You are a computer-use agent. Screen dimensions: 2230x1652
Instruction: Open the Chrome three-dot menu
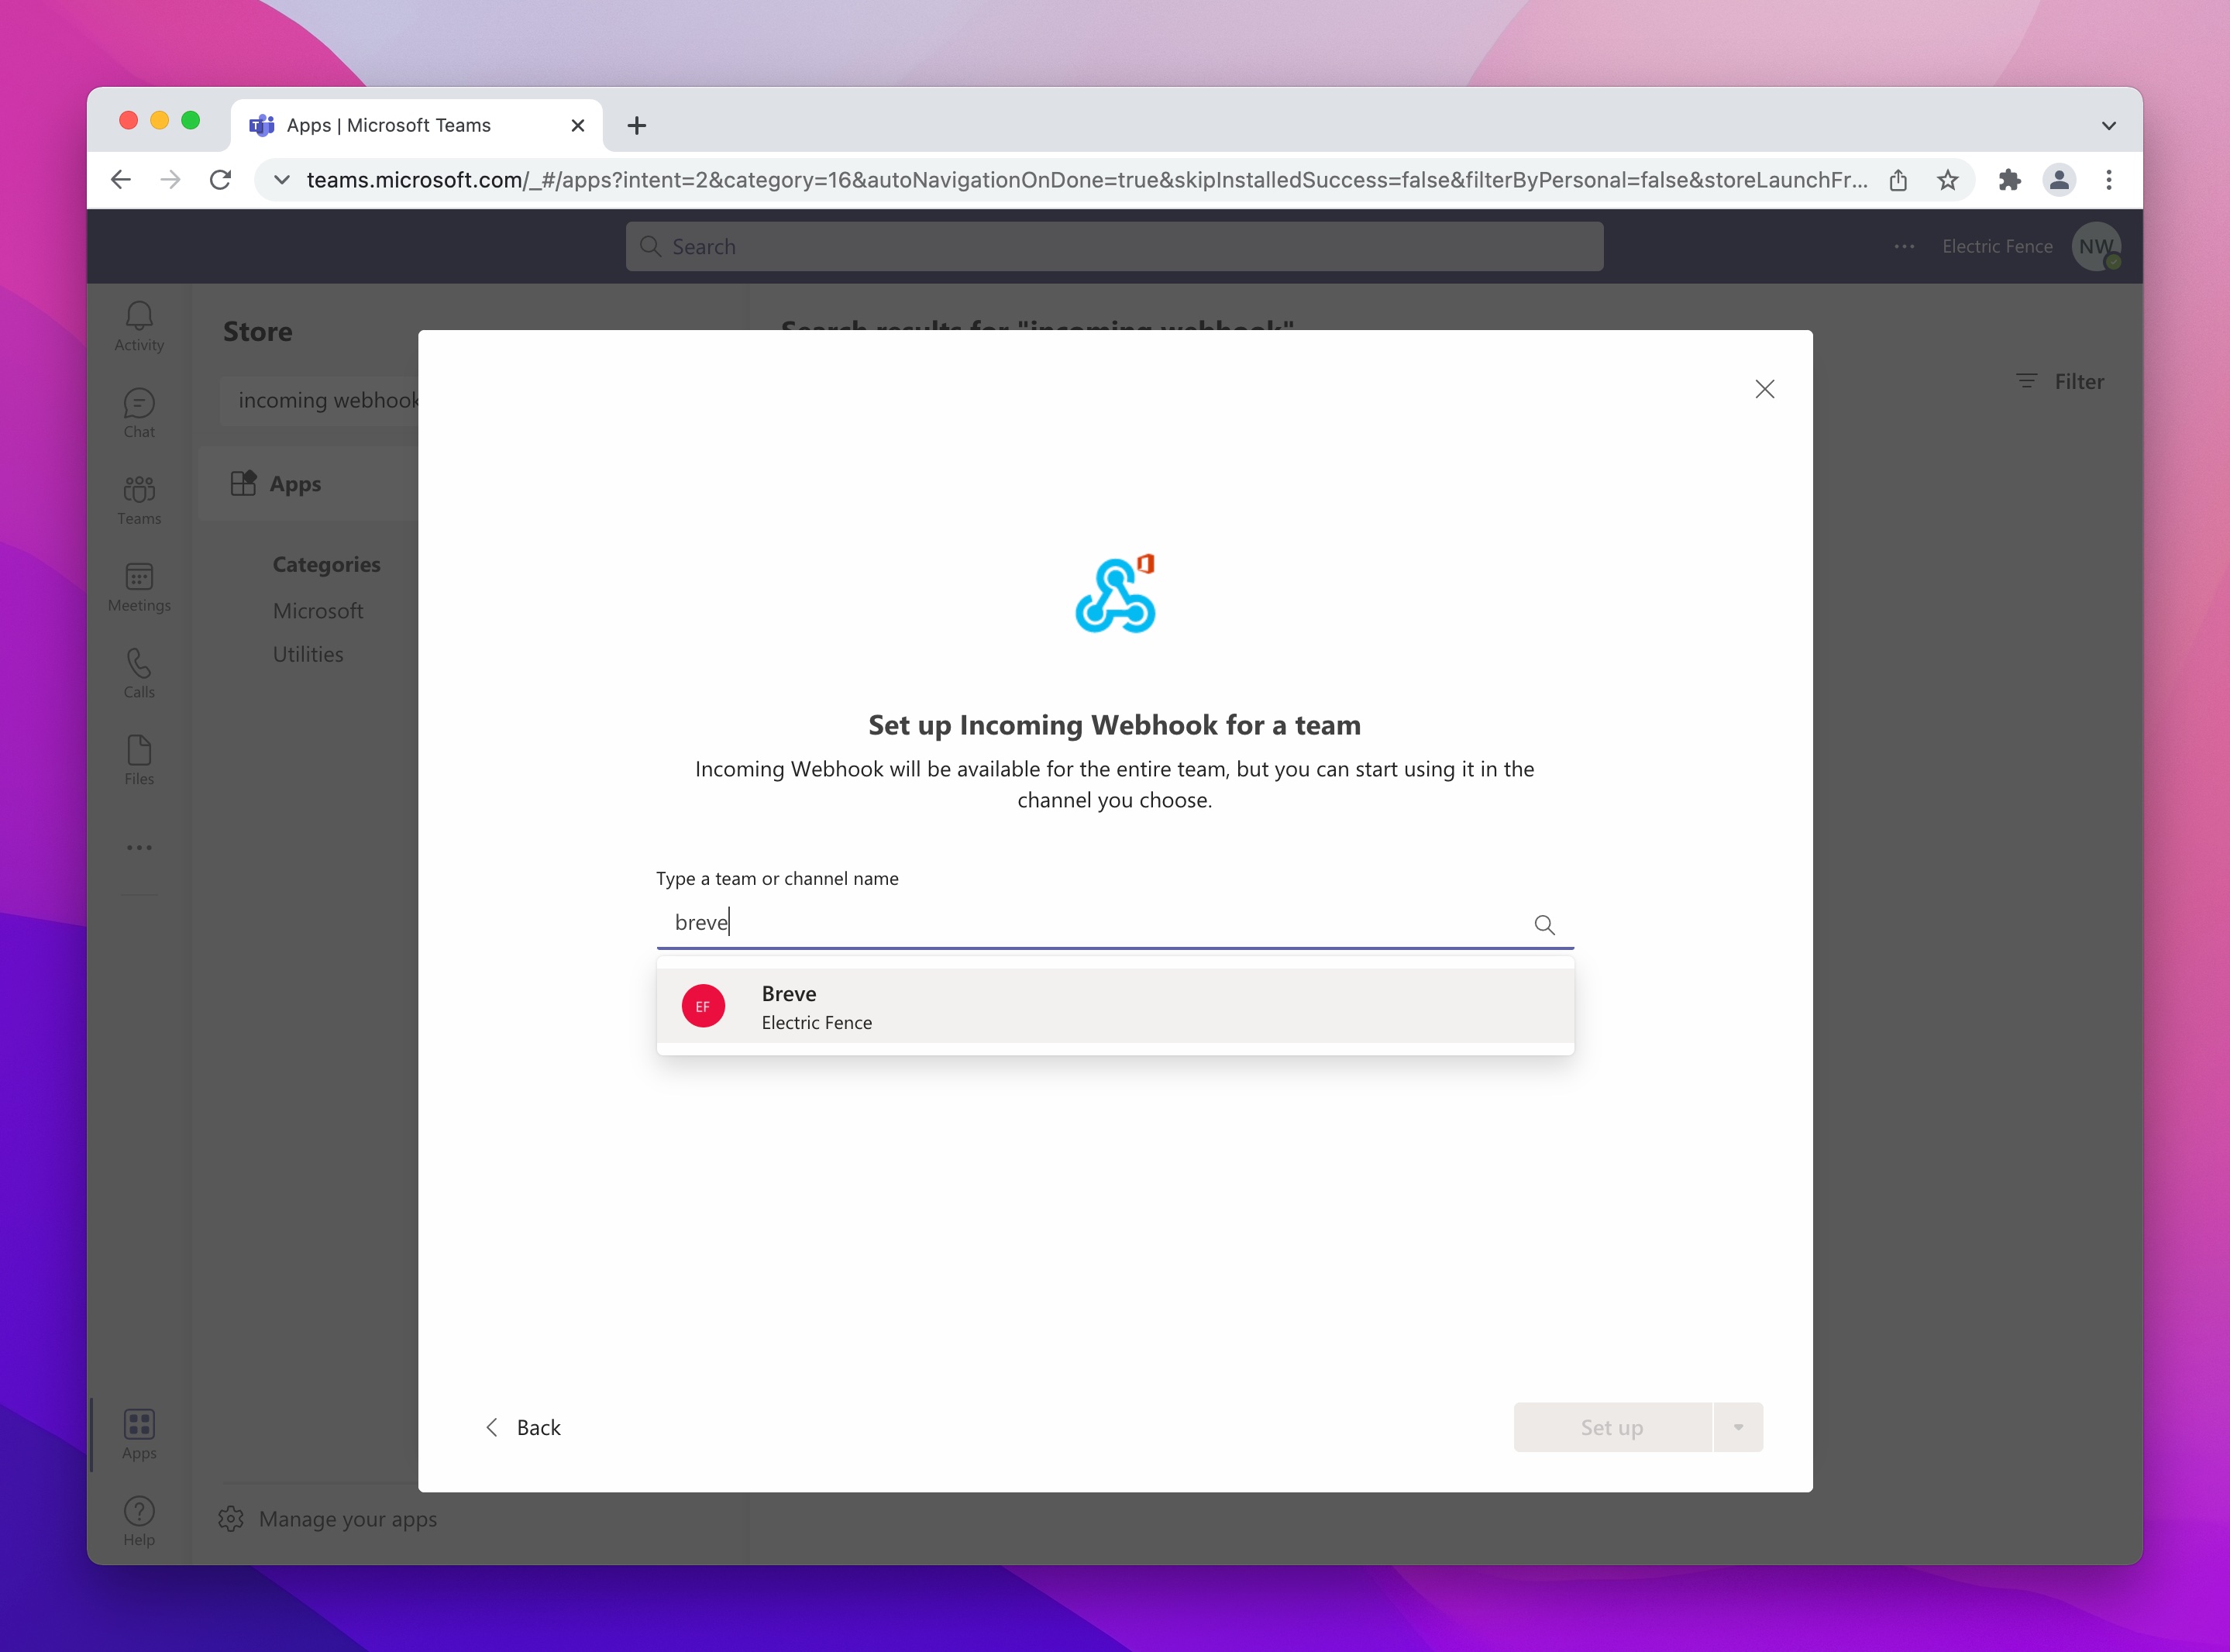[x=2109, y=180]
